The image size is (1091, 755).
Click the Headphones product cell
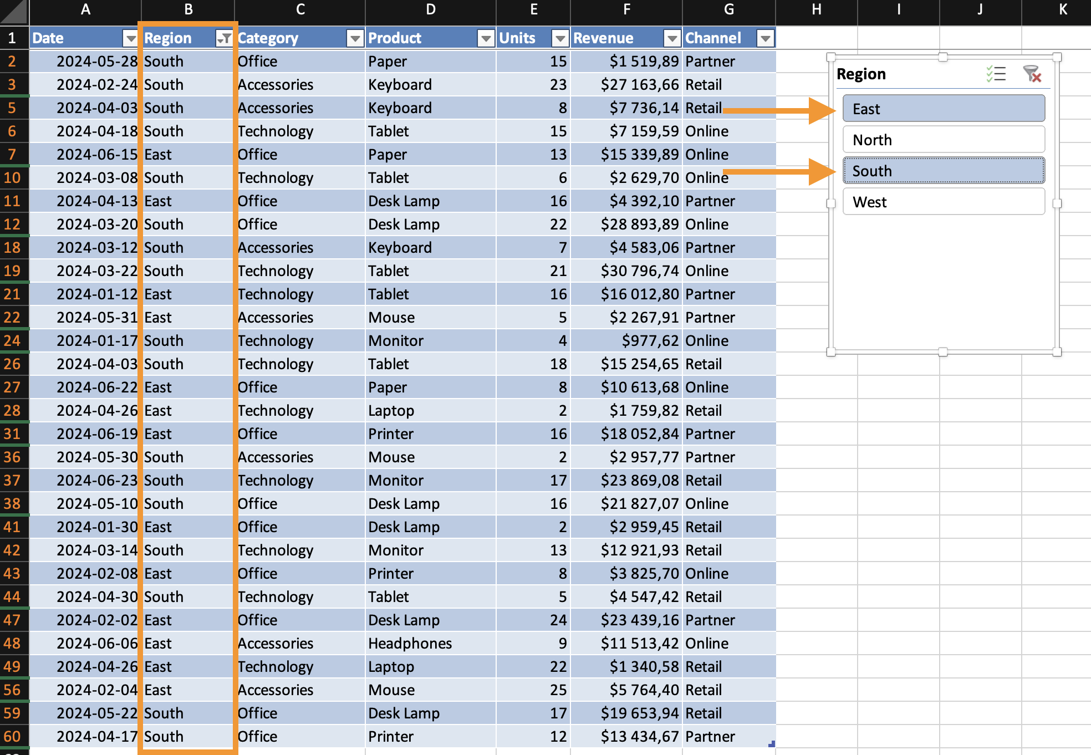point(410,644)
